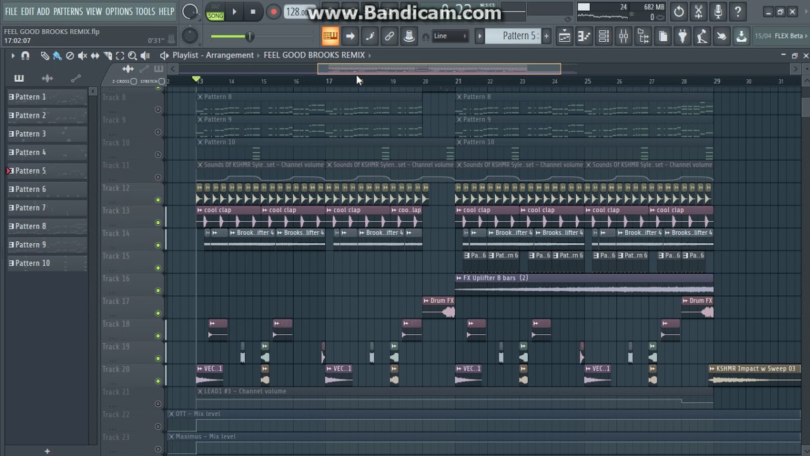Click the tempo field showing 128
The image size is (810, 456).
point(297,11)
